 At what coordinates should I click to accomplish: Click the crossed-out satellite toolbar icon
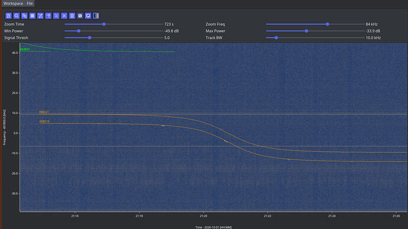(x=40, y=16)
